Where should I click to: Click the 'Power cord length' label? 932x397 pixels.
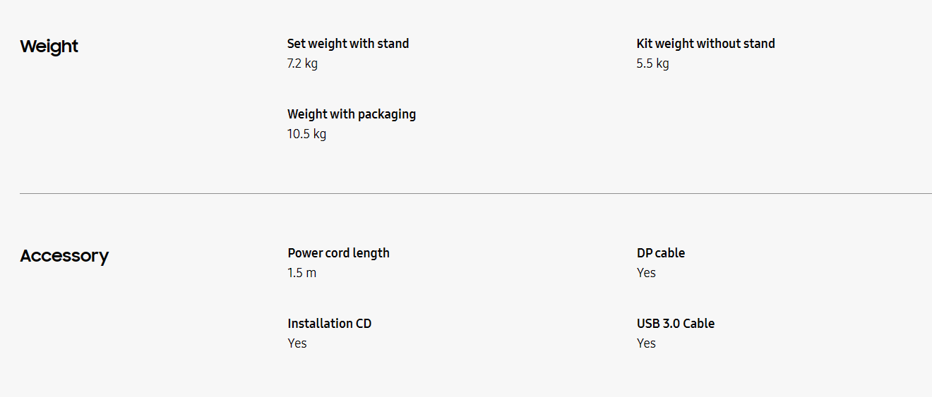pos(338,253)
